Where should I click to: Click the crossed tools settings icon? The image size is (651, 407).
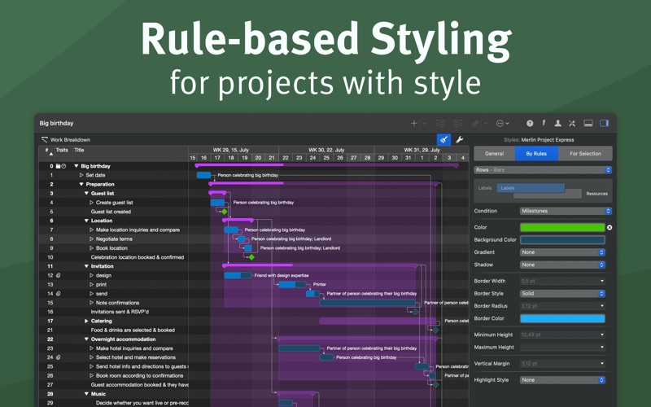click(572, 124)
